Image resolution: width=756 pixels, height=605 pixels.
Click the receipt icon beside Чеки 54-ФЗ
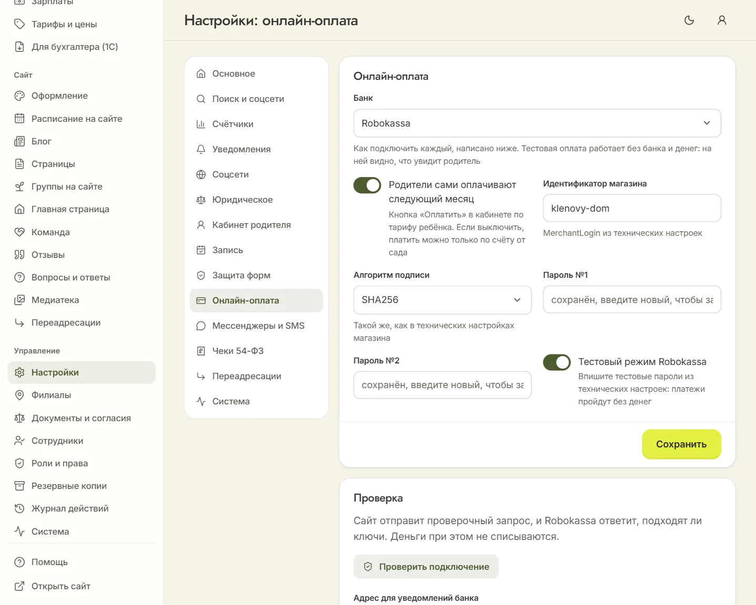tap(201, 351)
